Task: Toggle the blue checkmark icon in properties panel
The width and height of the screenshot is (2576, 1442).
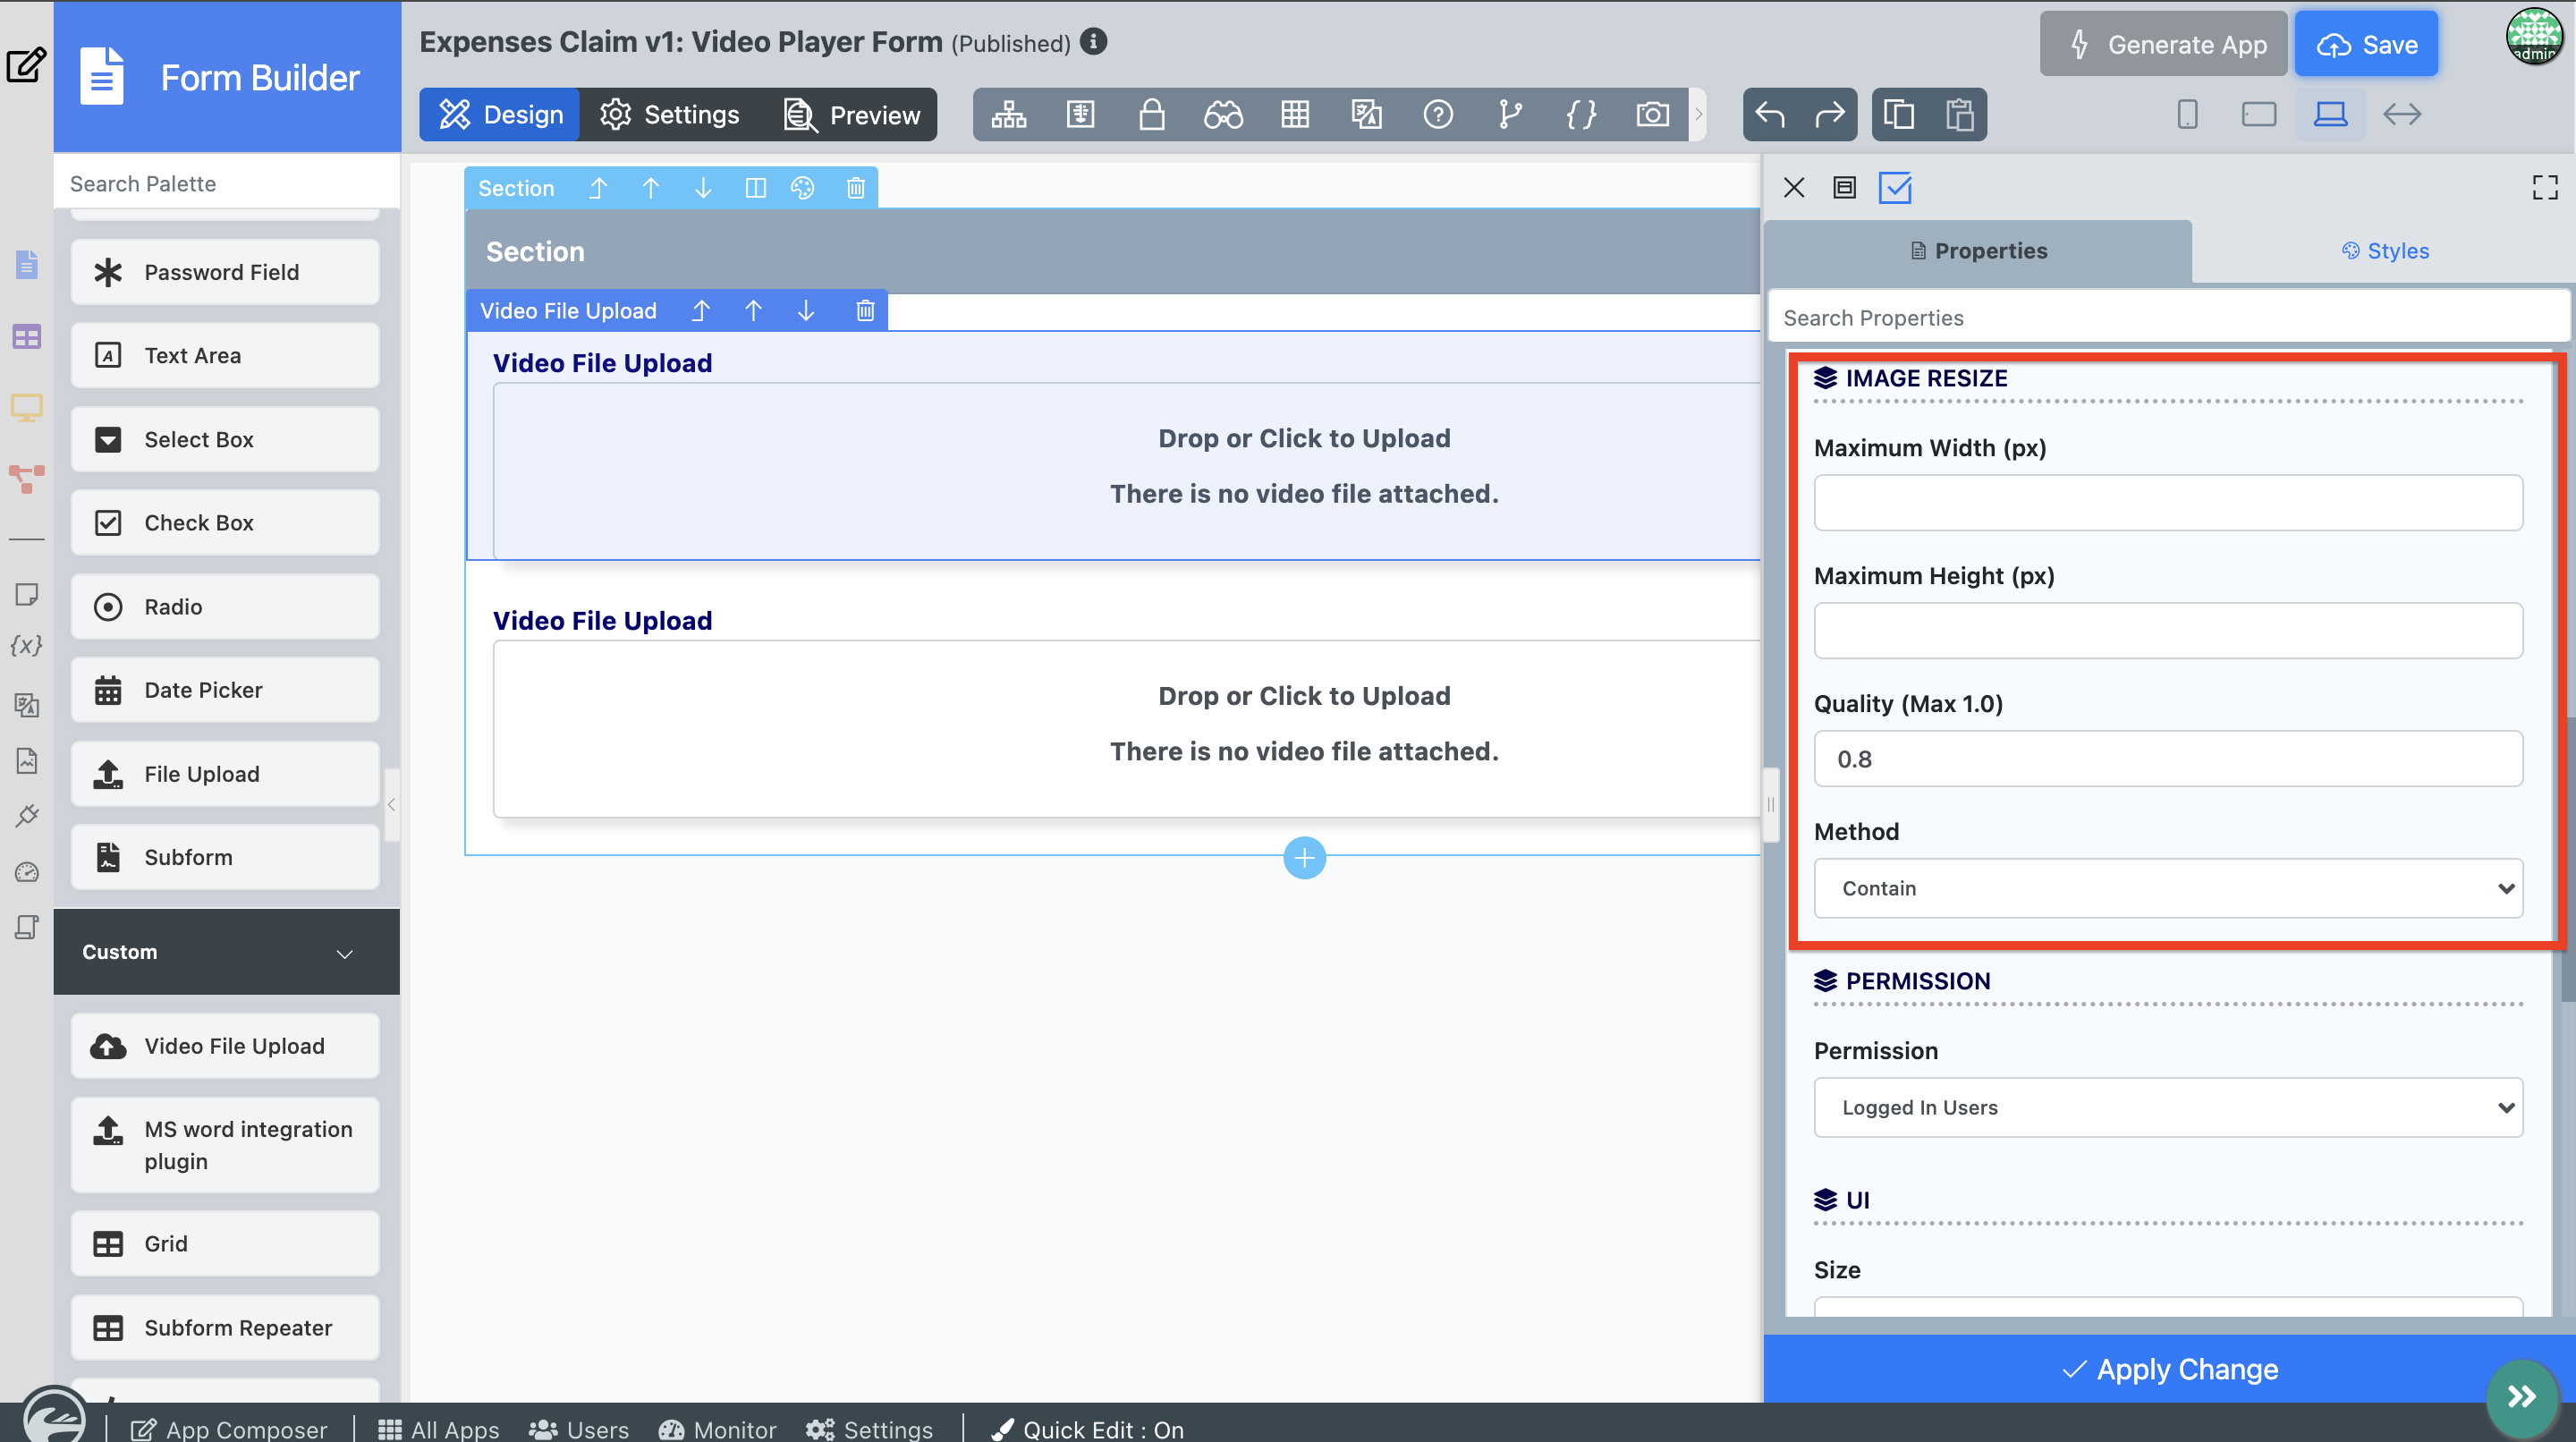Action: (1895, 187)
